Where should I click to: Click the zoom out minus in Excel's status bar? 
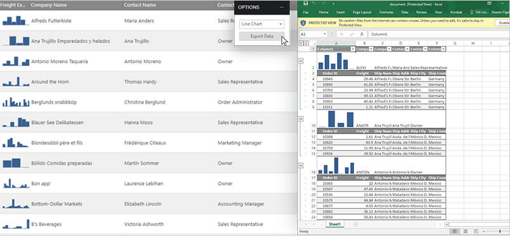click(484, 231)
